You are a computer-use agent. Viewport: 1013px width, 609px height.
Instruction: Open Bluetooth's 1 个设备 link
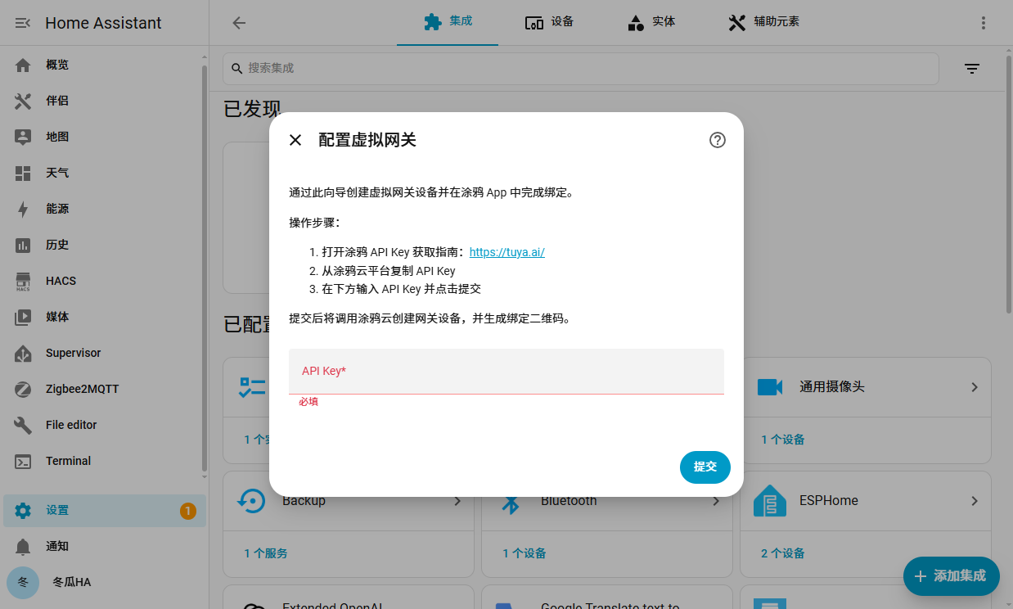click(x=525, y=553)
